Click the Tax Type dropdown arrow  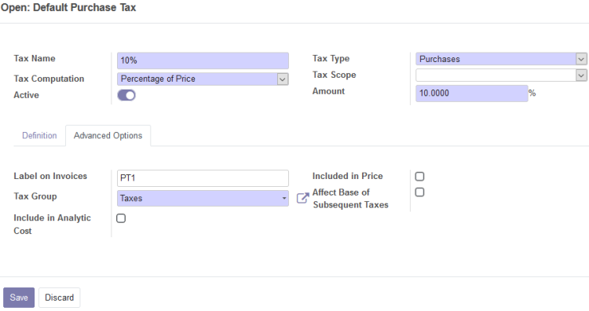click(x=581, y=59)
